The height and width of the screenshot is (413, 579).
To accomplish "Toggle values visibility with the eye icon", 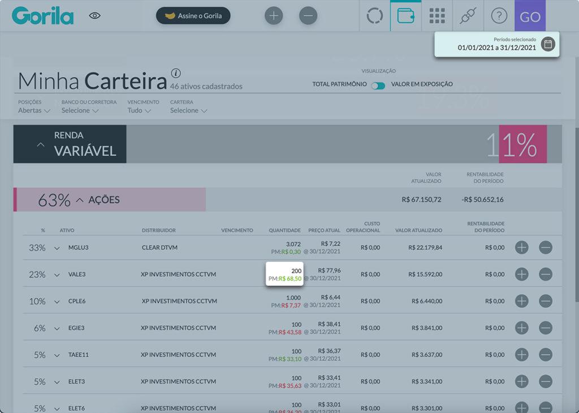I will [x=95, y=16].
